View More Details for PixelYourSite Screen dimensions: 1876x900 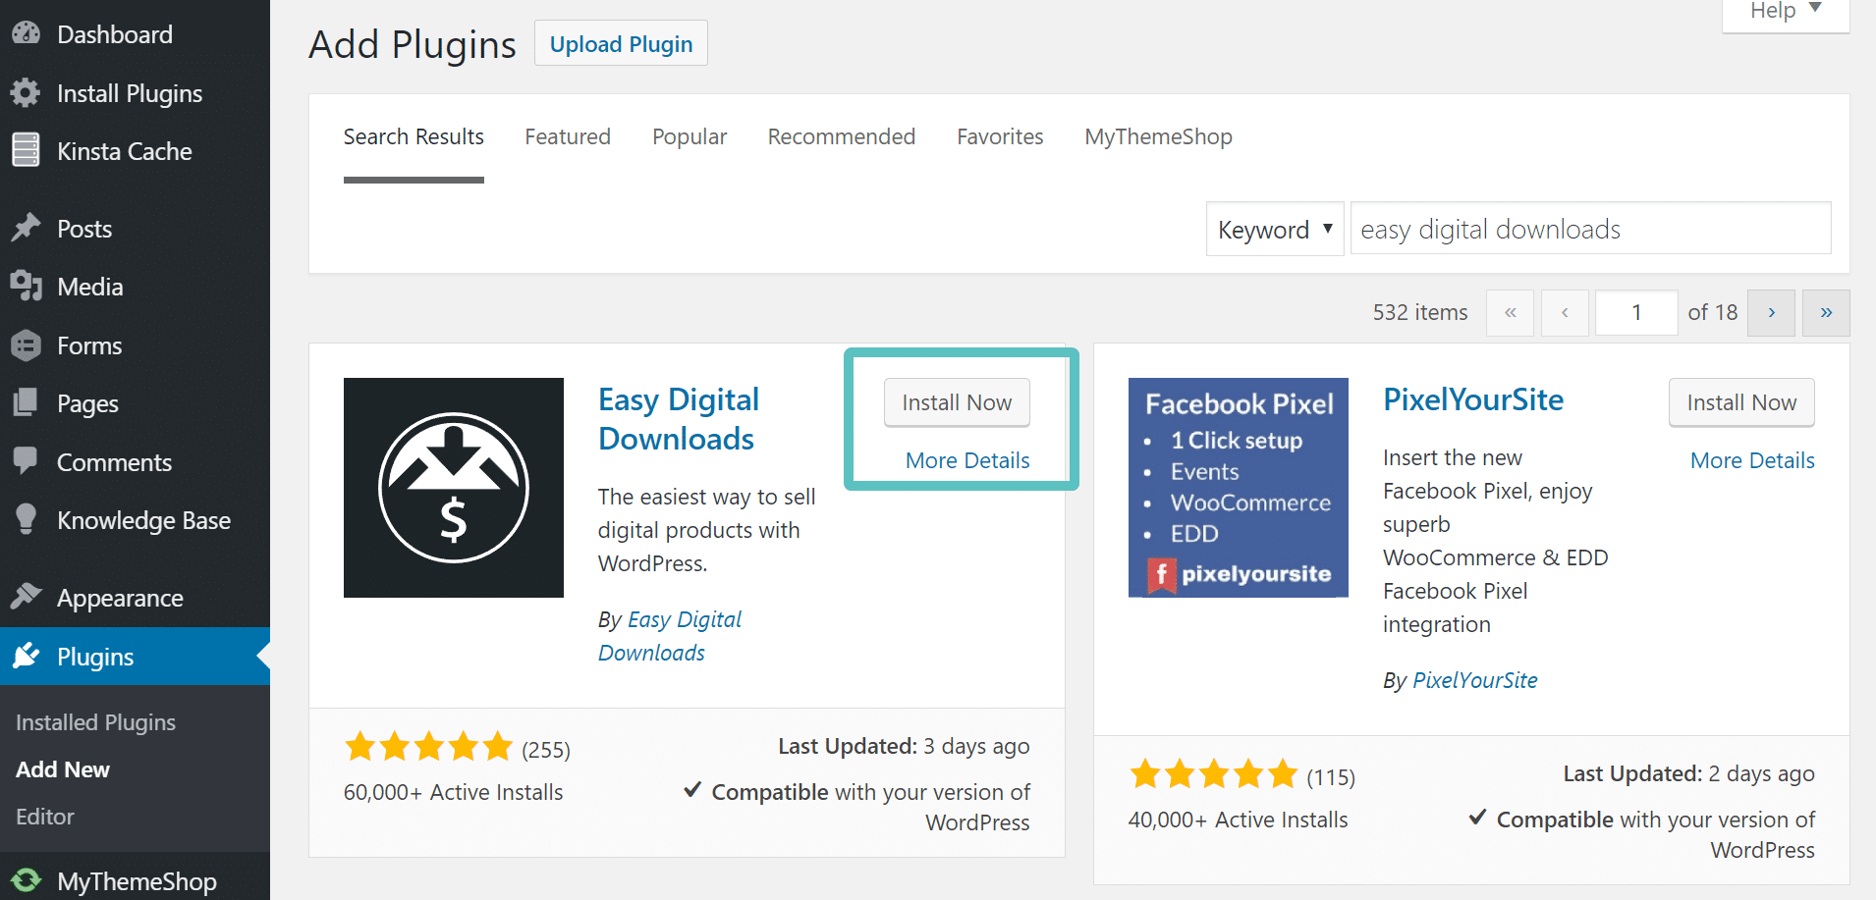(1751, 460)
